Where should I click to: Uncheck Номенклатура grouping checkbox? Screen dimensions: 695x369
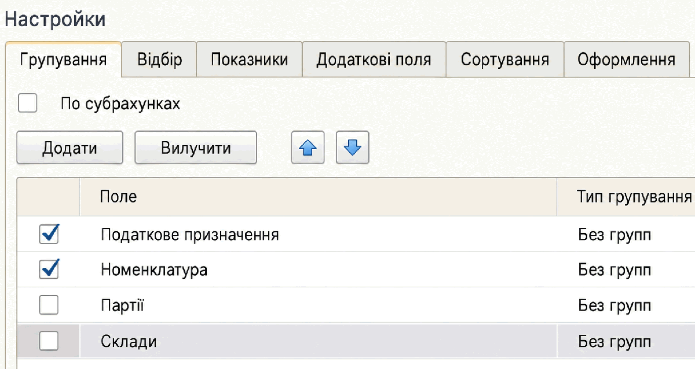pyautogui.click(x=49, y=270)
